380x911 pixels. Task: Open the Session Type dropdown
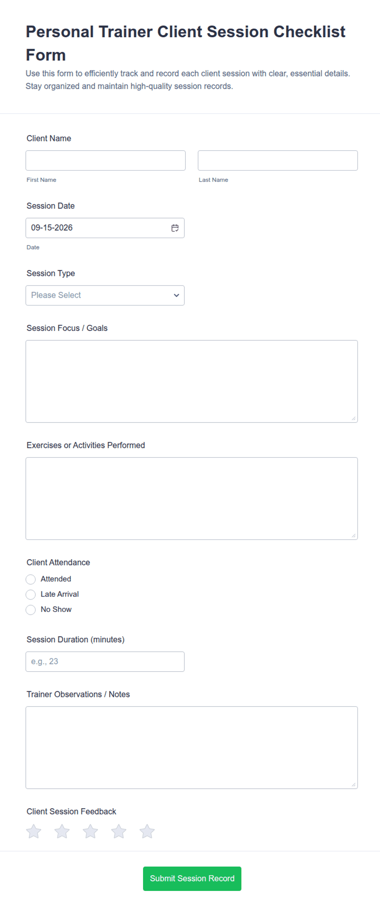point(105,295)
